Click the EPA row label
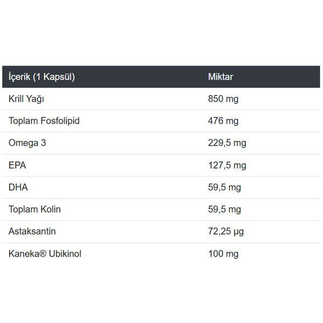The width and height of the screenshot is (323, 323). pyautogui.click(x=17, y=165)
